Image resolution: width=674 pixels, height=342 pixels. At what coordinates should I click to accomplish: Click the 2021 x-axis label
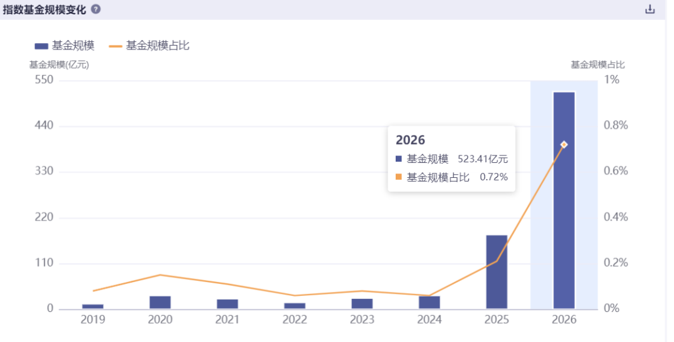[227, 320]
